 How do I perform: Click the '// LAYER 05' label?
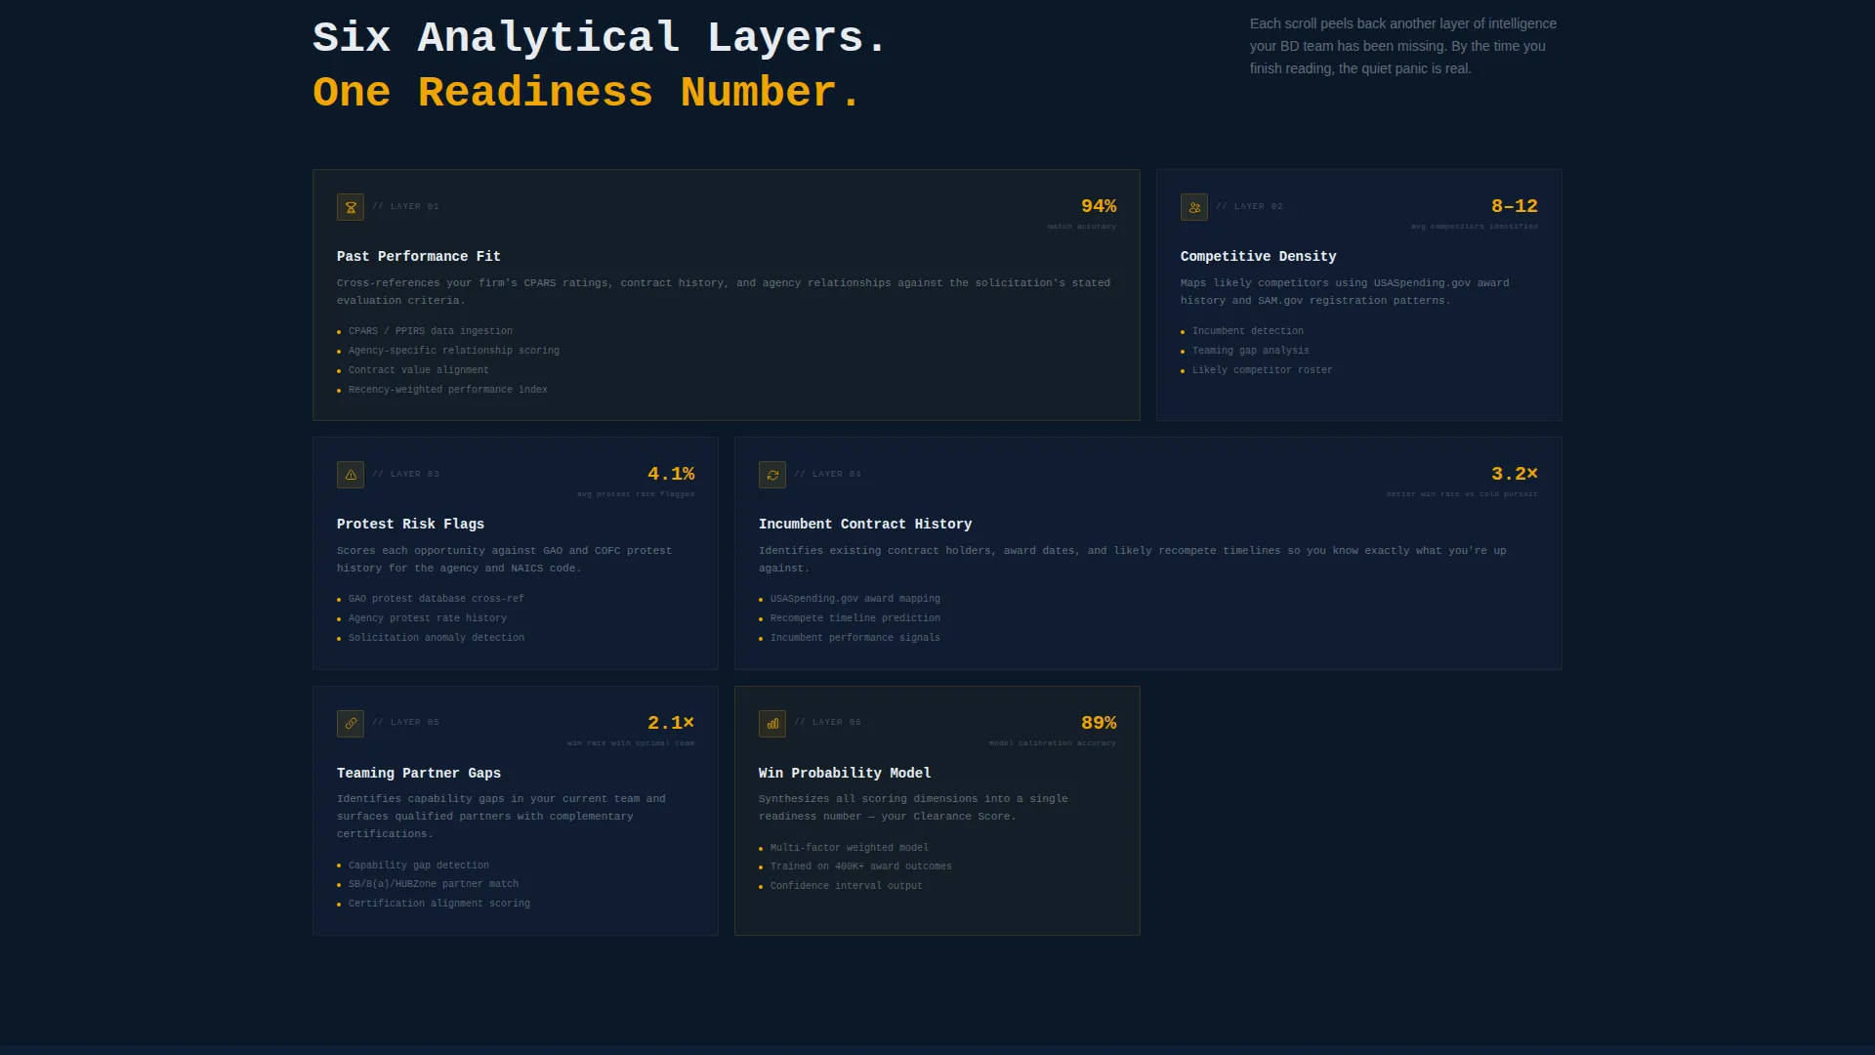pyautogui.click(x=405, y=723)
